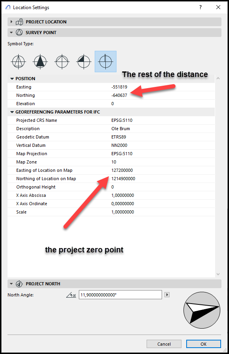Click the North direction compass dial
229x354 pixels.
[x=202, y=310]
